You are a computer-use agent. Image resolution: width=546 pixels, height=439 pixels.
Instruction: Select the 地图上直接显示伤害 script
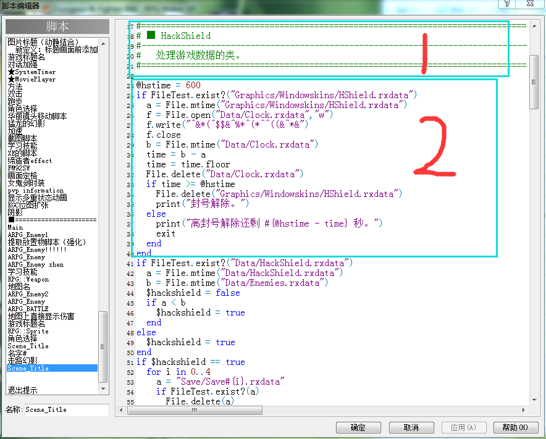[x=41, y=317]
